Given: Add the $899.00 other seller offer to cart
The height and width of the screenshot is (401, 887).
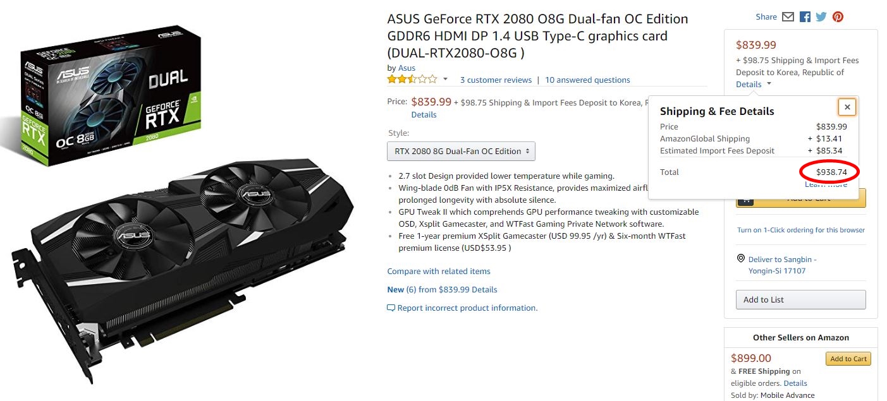Looking at the screenshot, I should coord(848,359).
